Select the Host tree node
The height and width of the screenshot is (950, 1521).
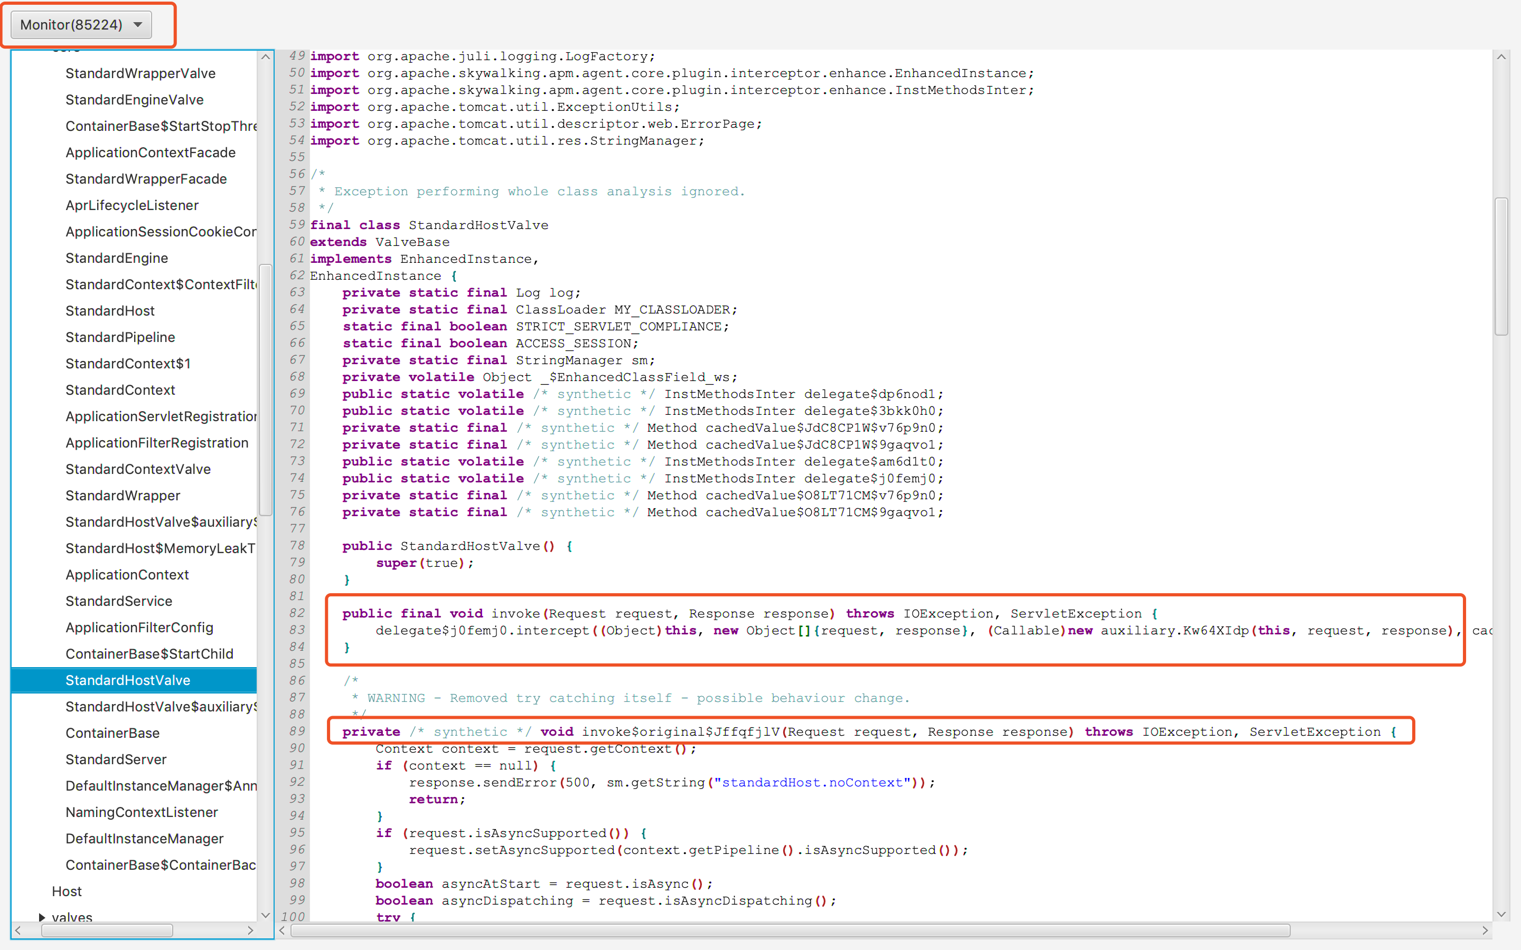(x=67, y=891)
